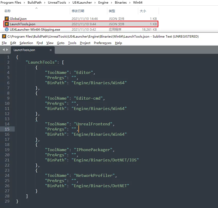Open the Preferences menu
This screenshot has width=218, height=208.
coord(102,43)
